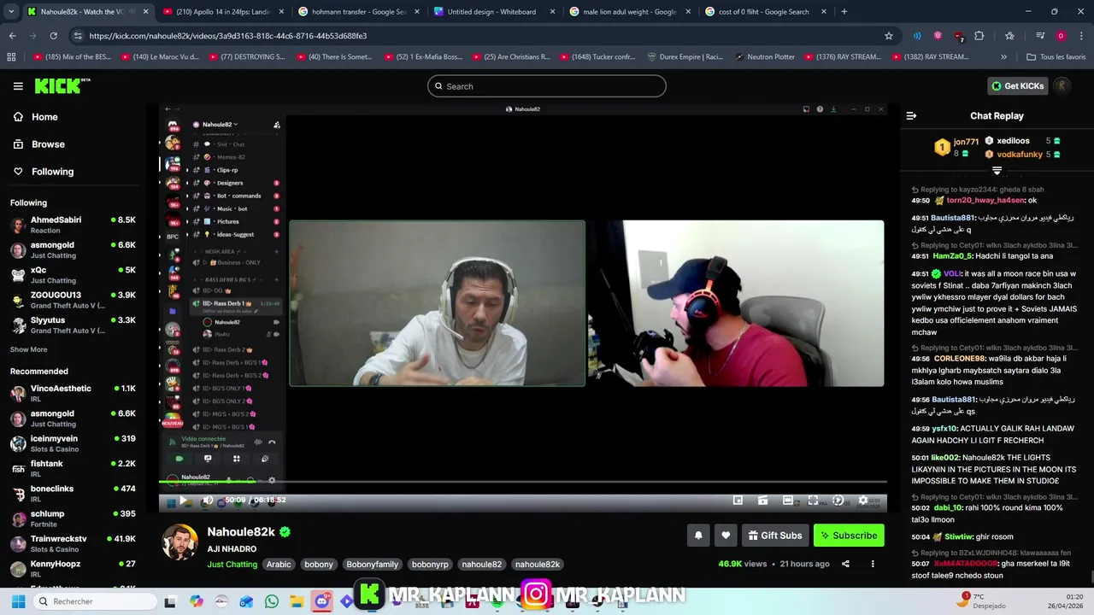Collapse the Chat Replay panel
Image resolution: width=1094 pixels, height=615 pixels.
[911, 116]
